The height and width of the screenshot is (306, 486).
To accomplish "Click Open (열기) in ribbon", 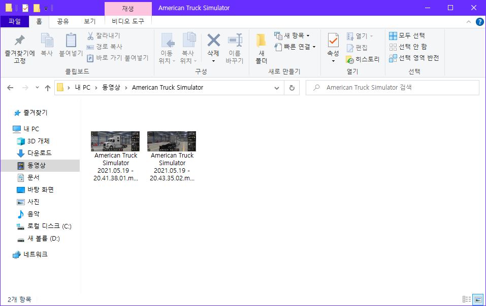I will [x=359, y=36].
